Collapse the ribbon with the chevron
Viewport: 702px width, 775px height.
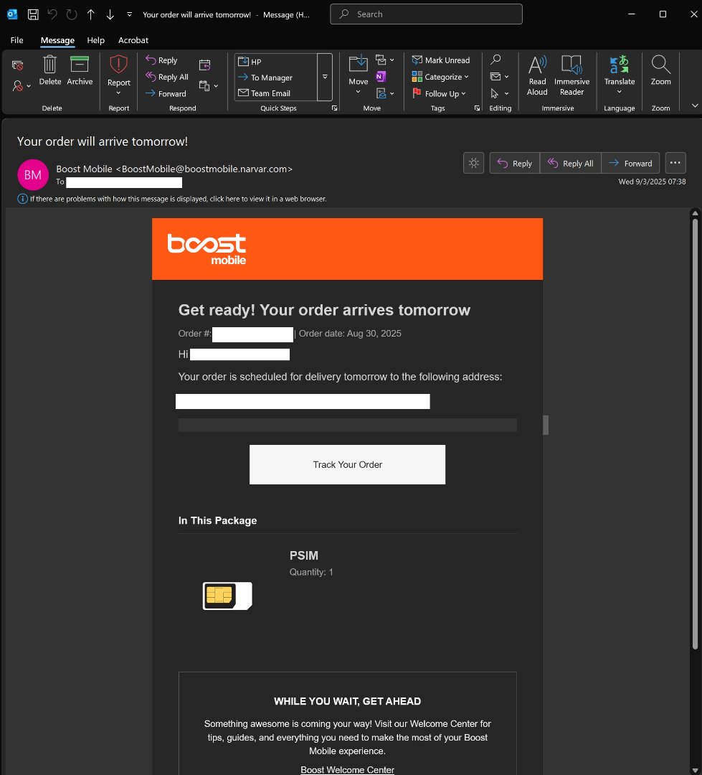click(695, 105)
